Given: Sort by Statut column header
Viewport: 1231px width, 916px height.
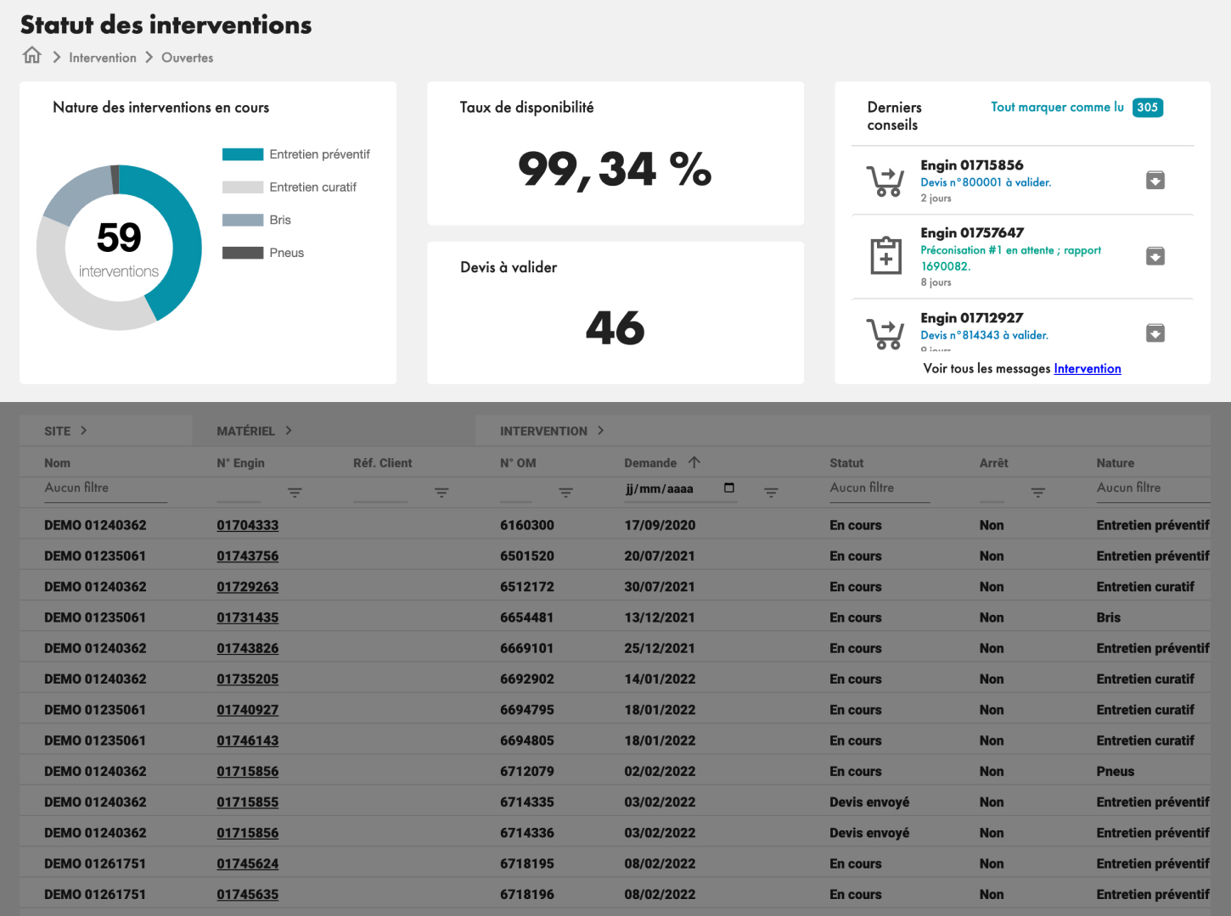Looking at the screenshot, I should [846, 463].
